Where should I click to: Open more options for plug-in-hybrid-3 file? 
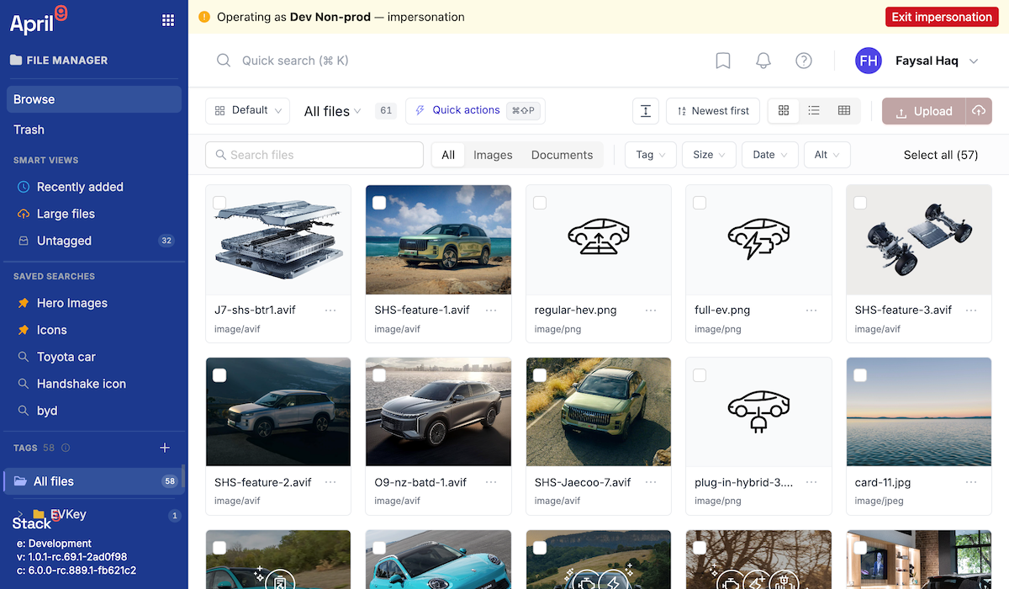pos(811,482)
